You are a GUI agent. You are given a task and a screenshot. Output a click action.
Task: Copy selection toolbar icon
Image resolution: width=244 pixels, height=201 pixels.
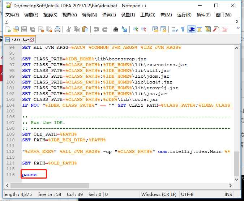77,29
